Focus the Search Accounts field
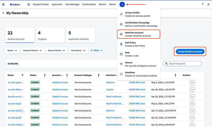The image size is (212, 127). 182,64
